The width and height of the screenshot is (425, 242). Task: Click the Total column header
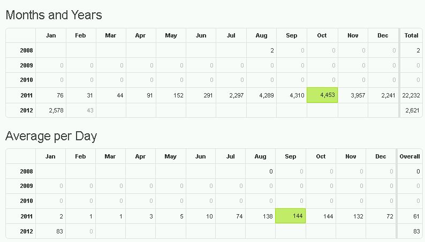tap(412, 36)
